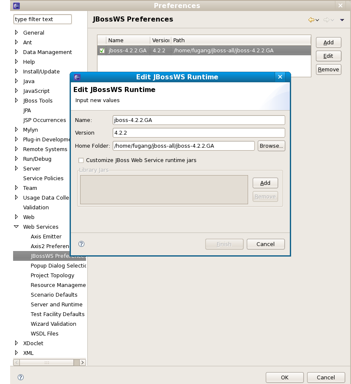Click the forward navigation arrow icon
Viewport: 351px width, 384px height.
[326, 20]
